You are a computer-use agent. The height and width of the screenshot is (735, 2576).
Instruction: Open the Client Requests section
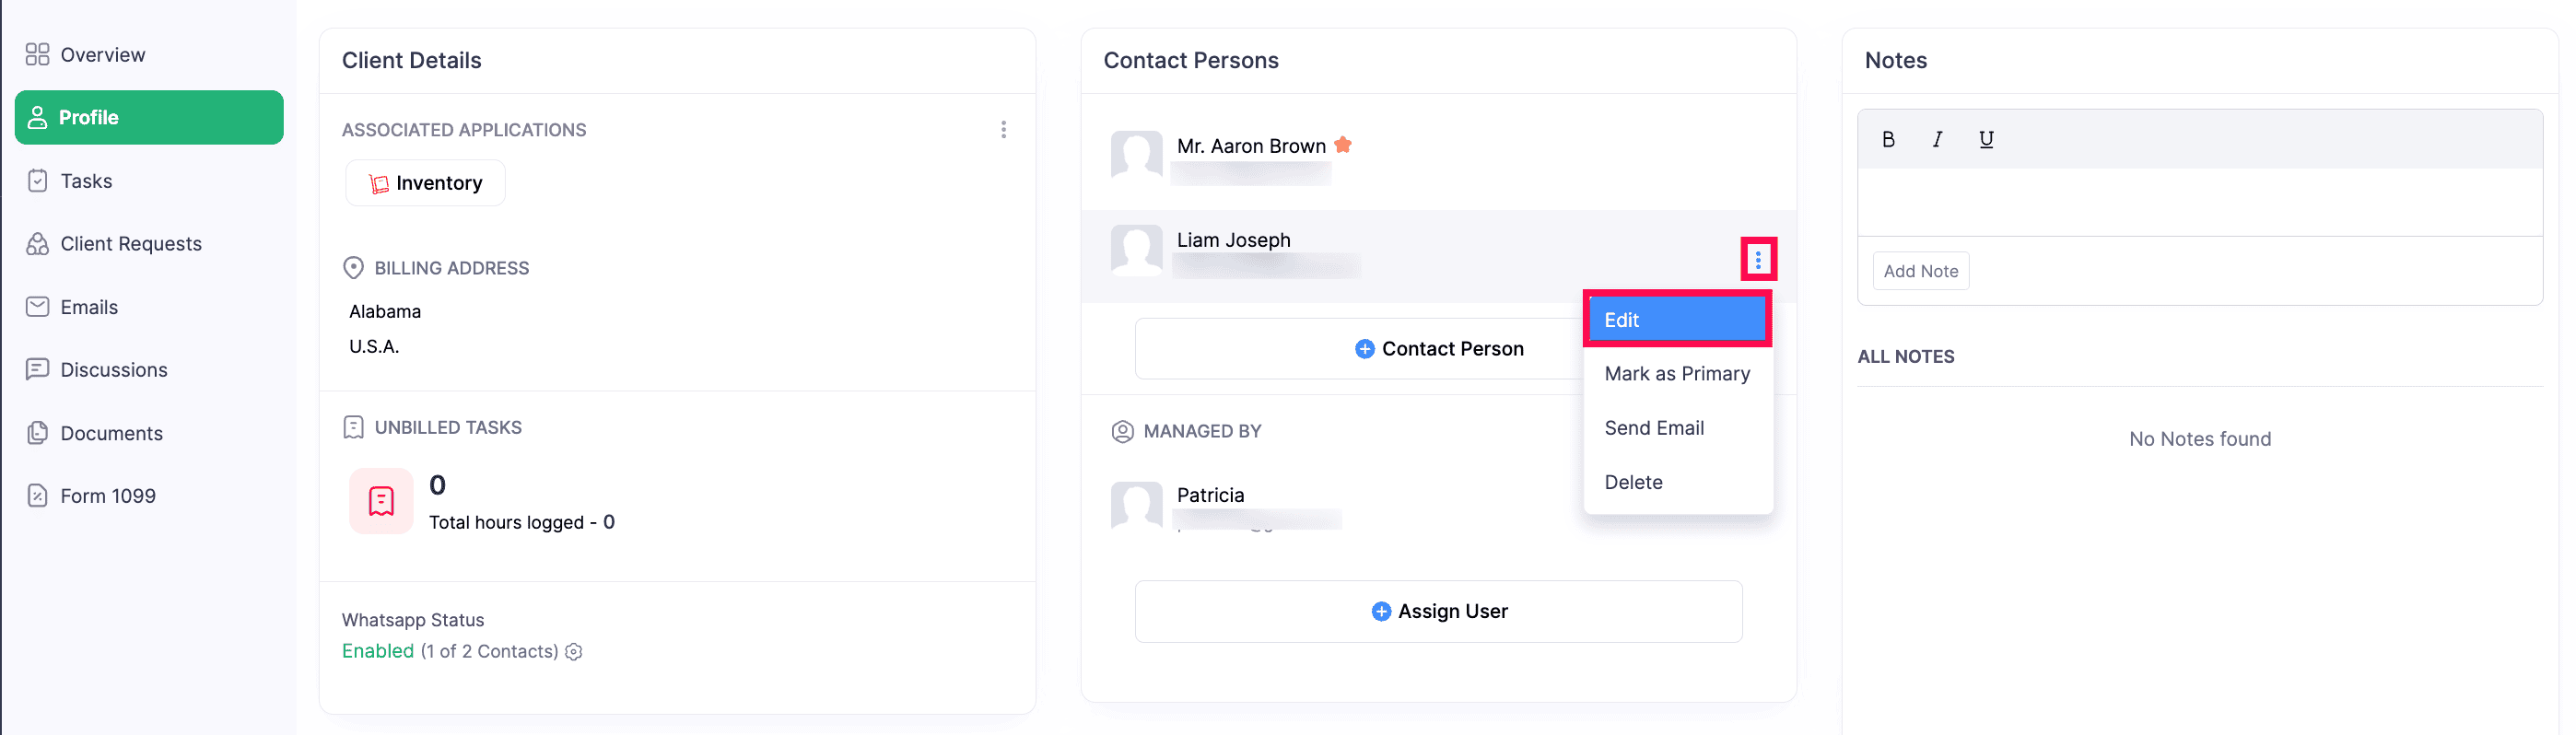[129, 243]
